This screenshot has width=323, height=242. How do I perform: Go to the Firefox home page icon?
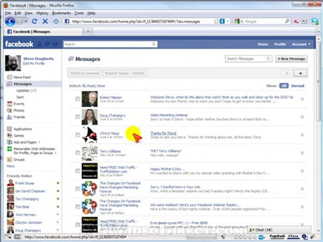[x=56, y=21]
